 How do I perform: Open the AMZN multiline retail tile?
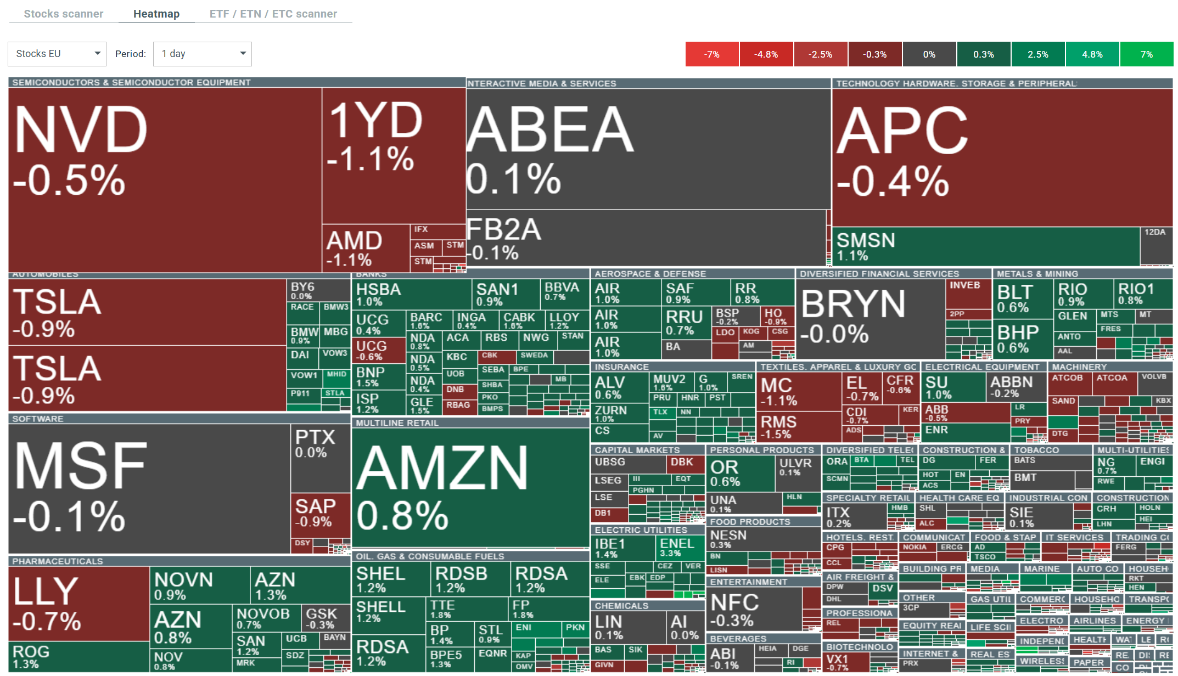[x=470, y=487]
